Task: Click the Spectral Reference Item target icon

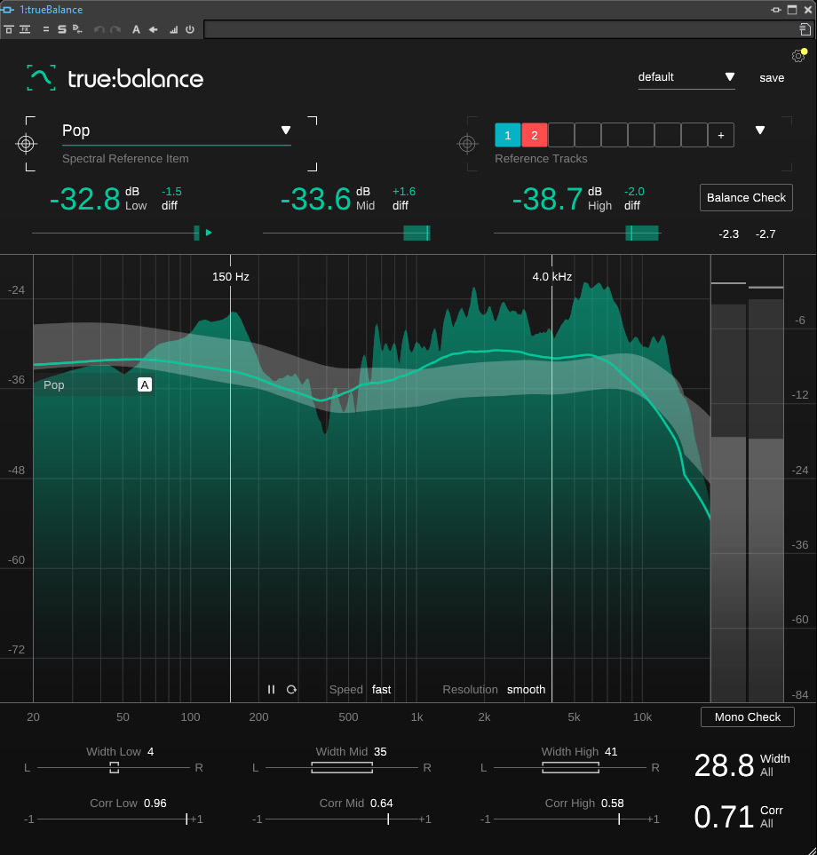Action: pyautogui.click(x=27, y=144)
